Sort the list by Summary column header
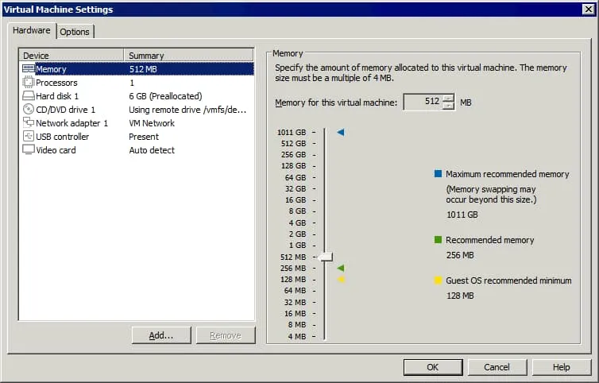This screenshot has width=599, height=383. (x=189, y=56)
